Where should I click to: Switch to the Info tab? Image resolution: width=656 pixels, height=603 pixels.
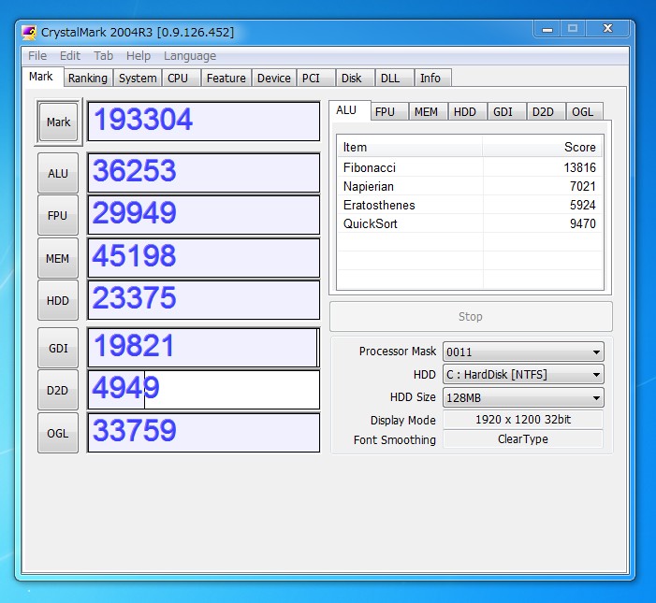click(x=433, y=79)
